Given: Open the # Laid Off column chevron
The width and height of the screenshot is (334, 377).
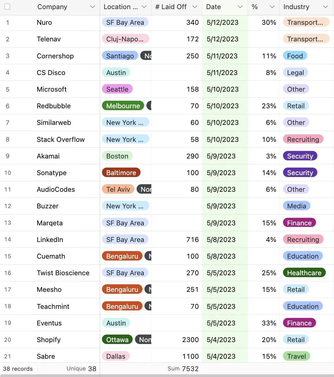Looking at the screenshot, I should tap(195, 7).
